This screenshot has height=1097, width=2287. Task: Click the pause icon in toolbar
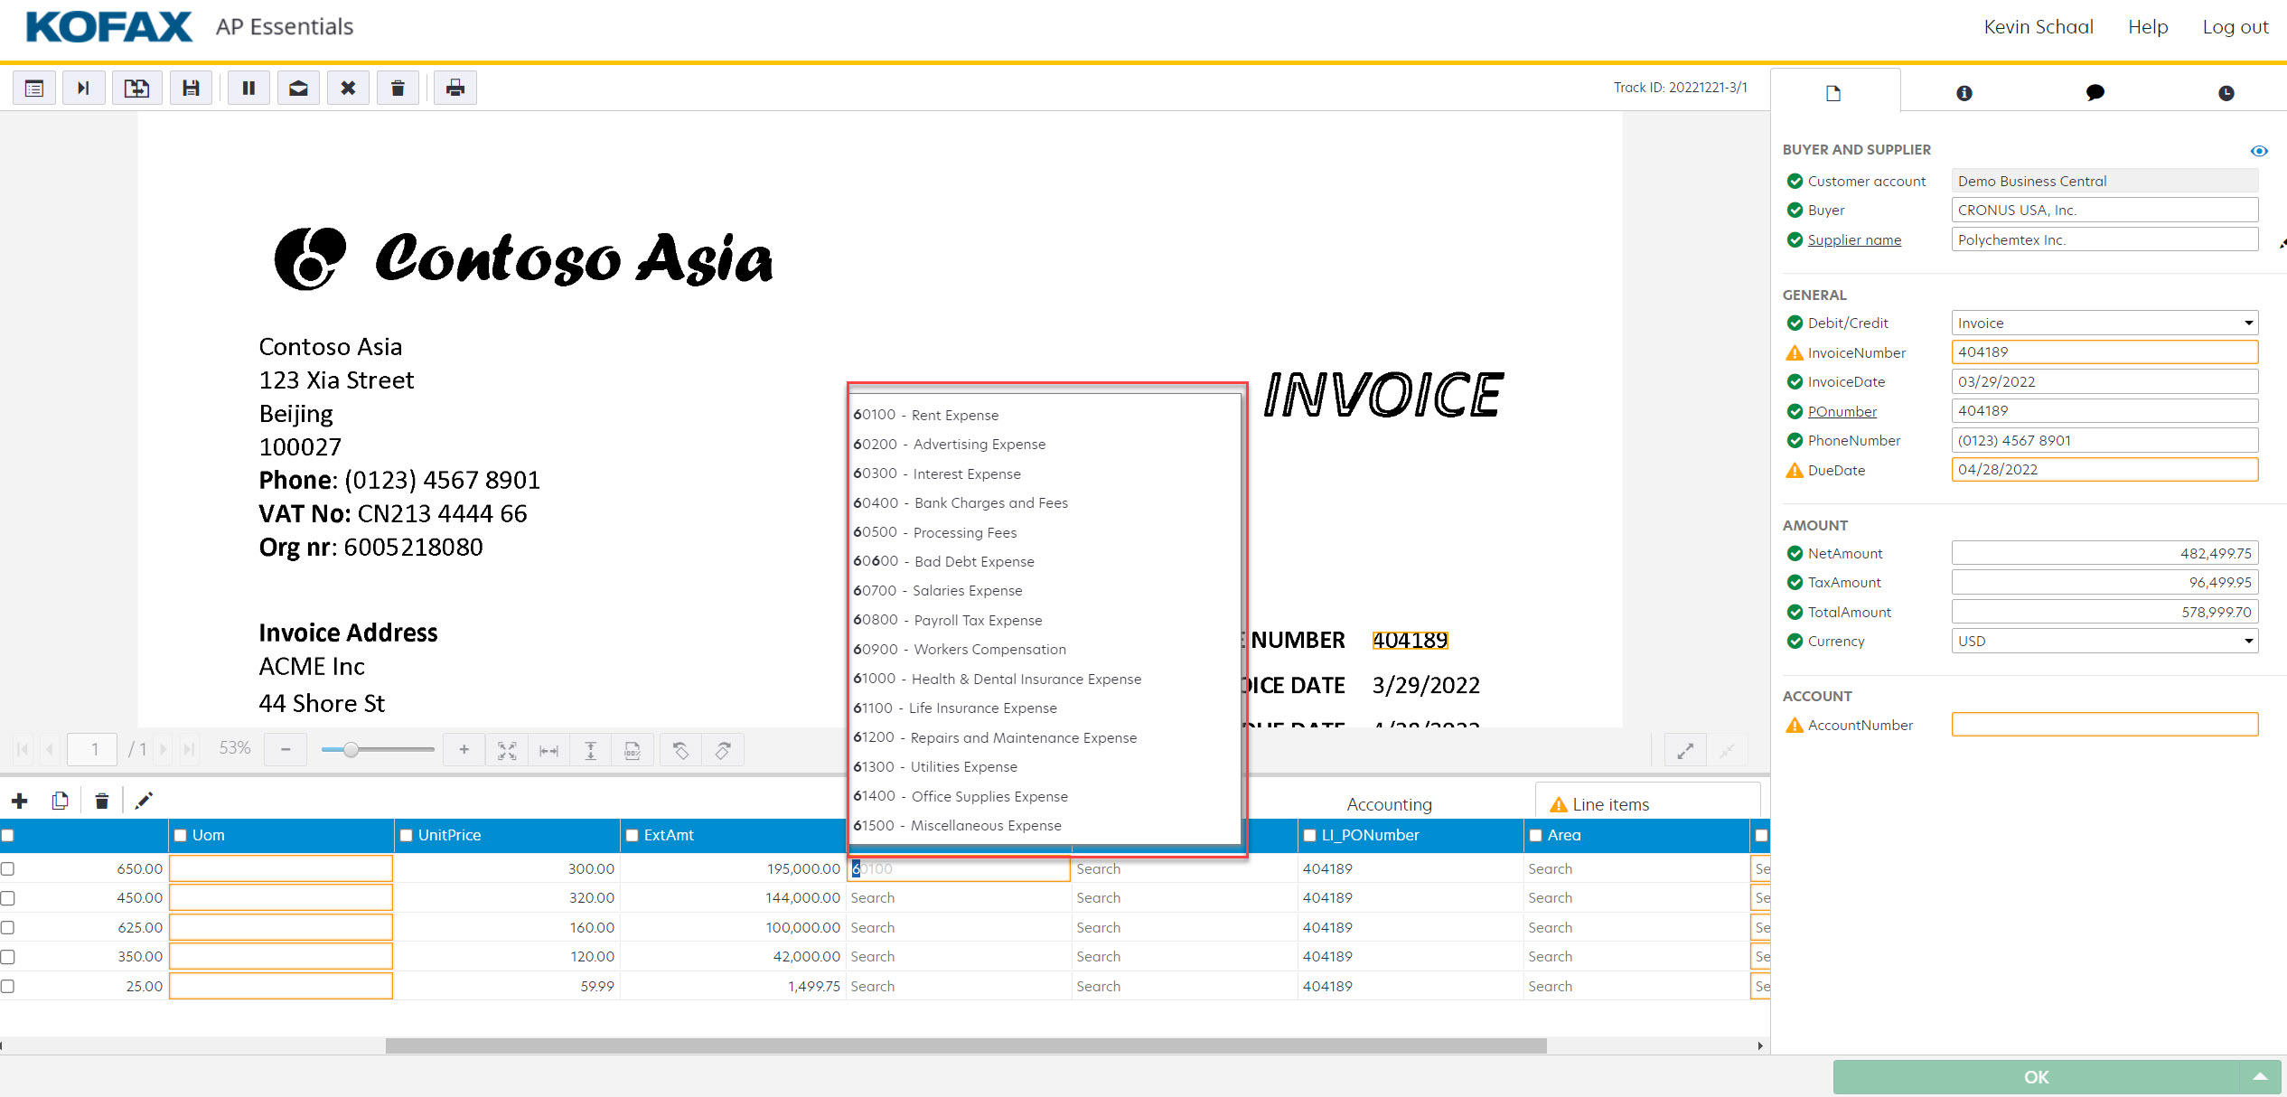[x=248, y=88]
